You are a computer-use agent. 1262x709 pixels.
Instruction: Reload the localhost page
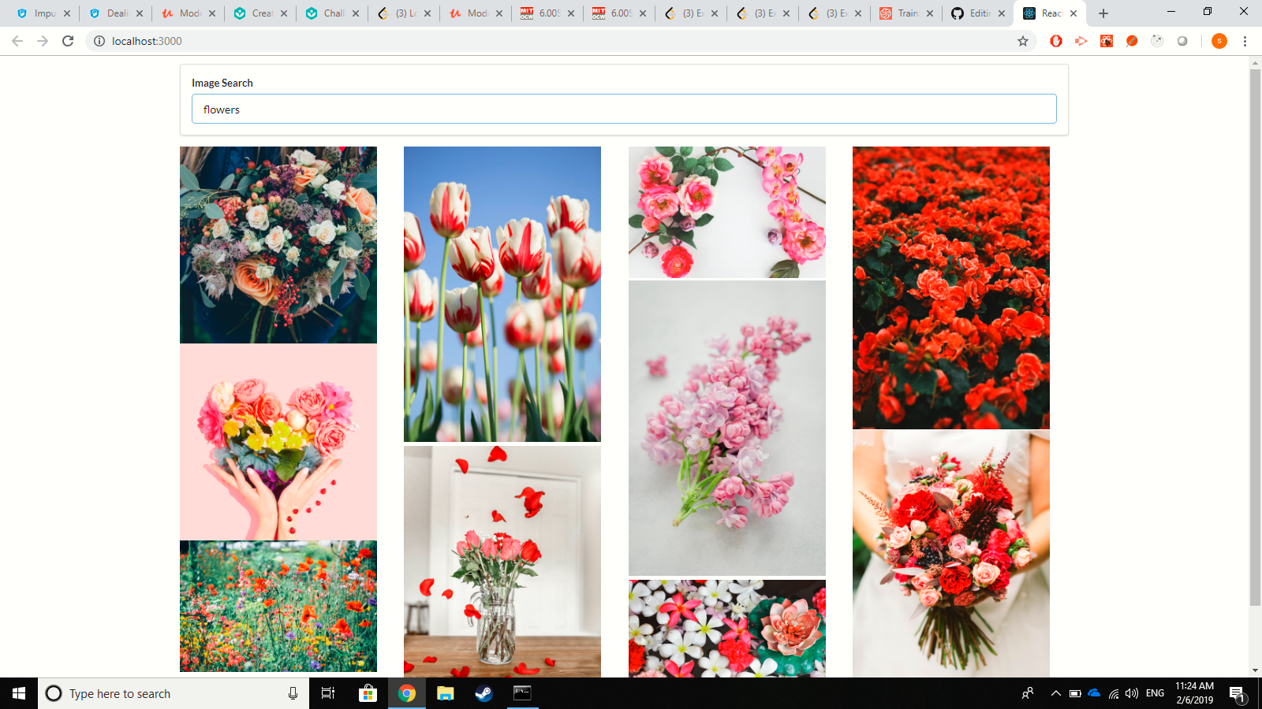[68, 41]
